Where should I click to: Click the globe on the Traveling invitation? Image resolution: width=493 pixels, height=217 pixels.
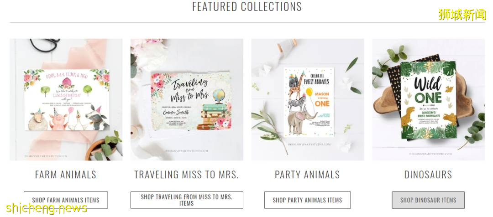point(219,95)
